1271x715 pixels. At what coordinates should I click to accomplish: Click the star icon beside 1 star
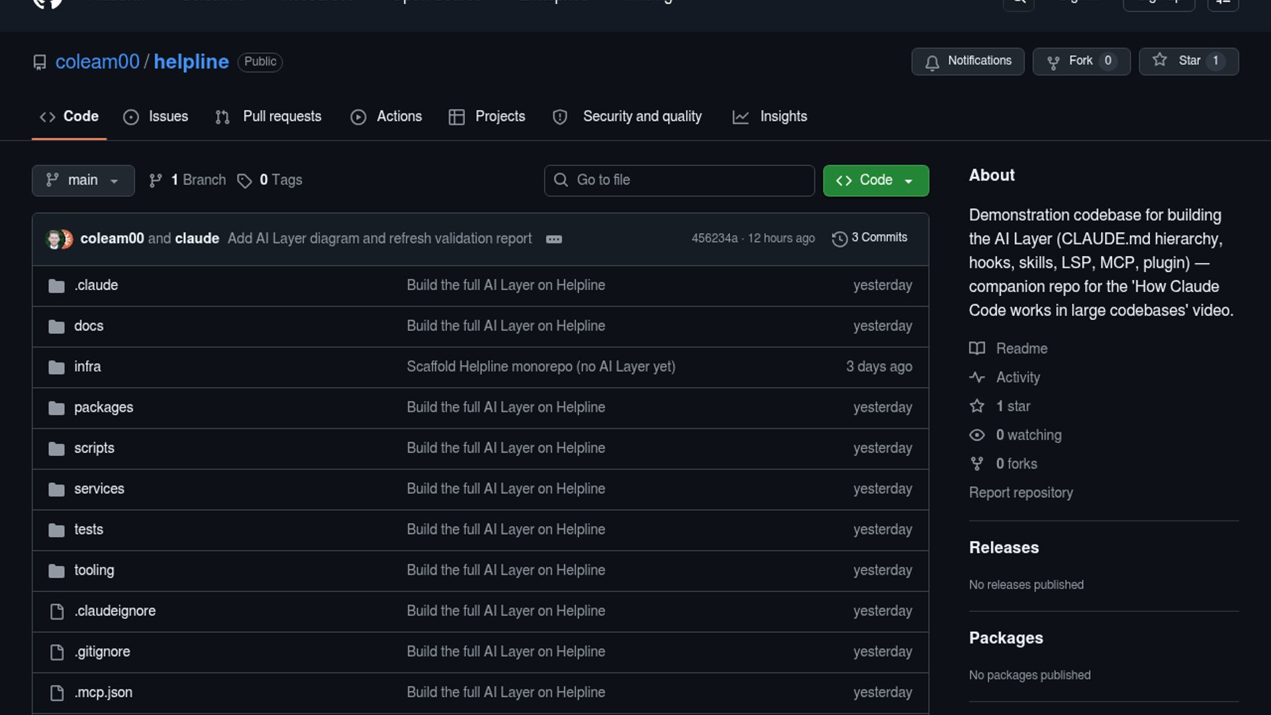click(977, 406)
